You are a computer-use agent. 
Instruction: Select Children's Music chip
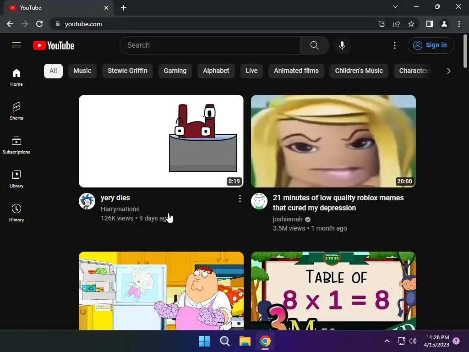point(359,71)
